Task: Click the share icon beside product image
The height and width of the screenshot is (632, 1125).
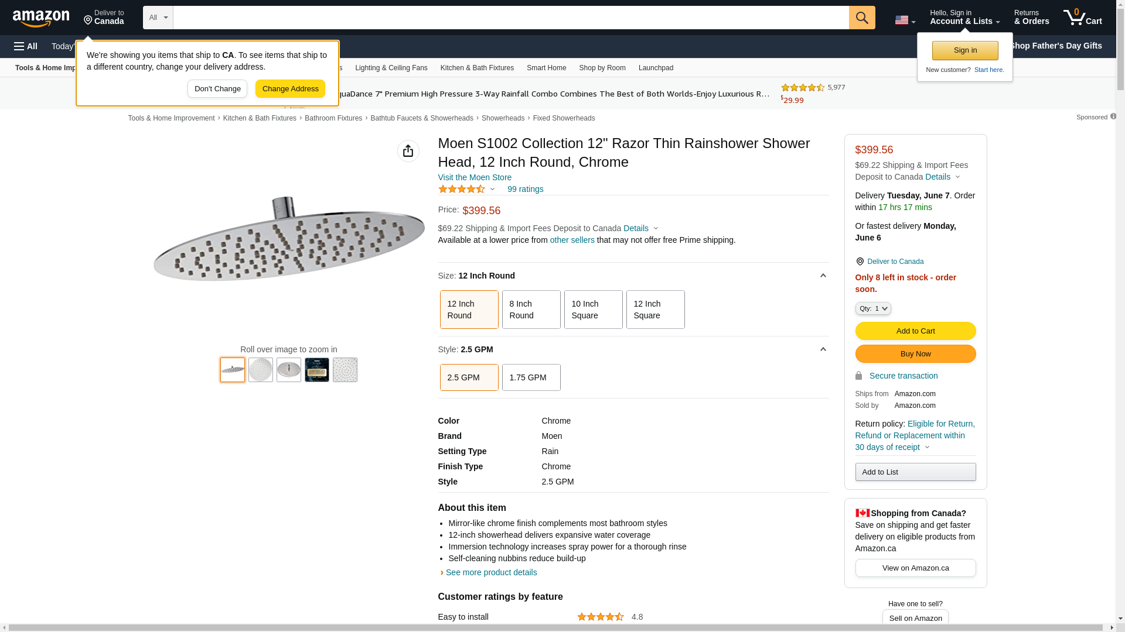Action: [x=408, y=151]
